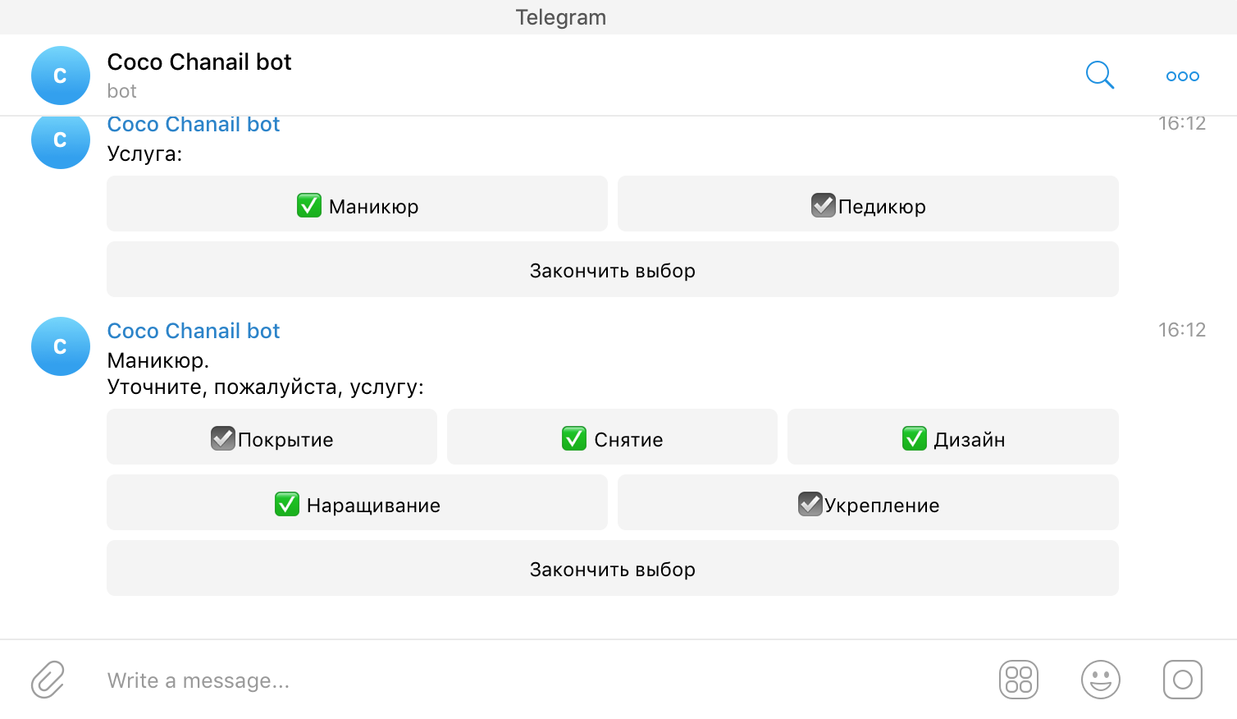Click the camera record icon
This screenshot has height=719, width=1237.
1183,680
